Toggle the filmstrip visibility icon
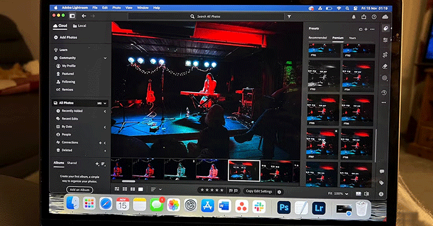 (358, 194)
